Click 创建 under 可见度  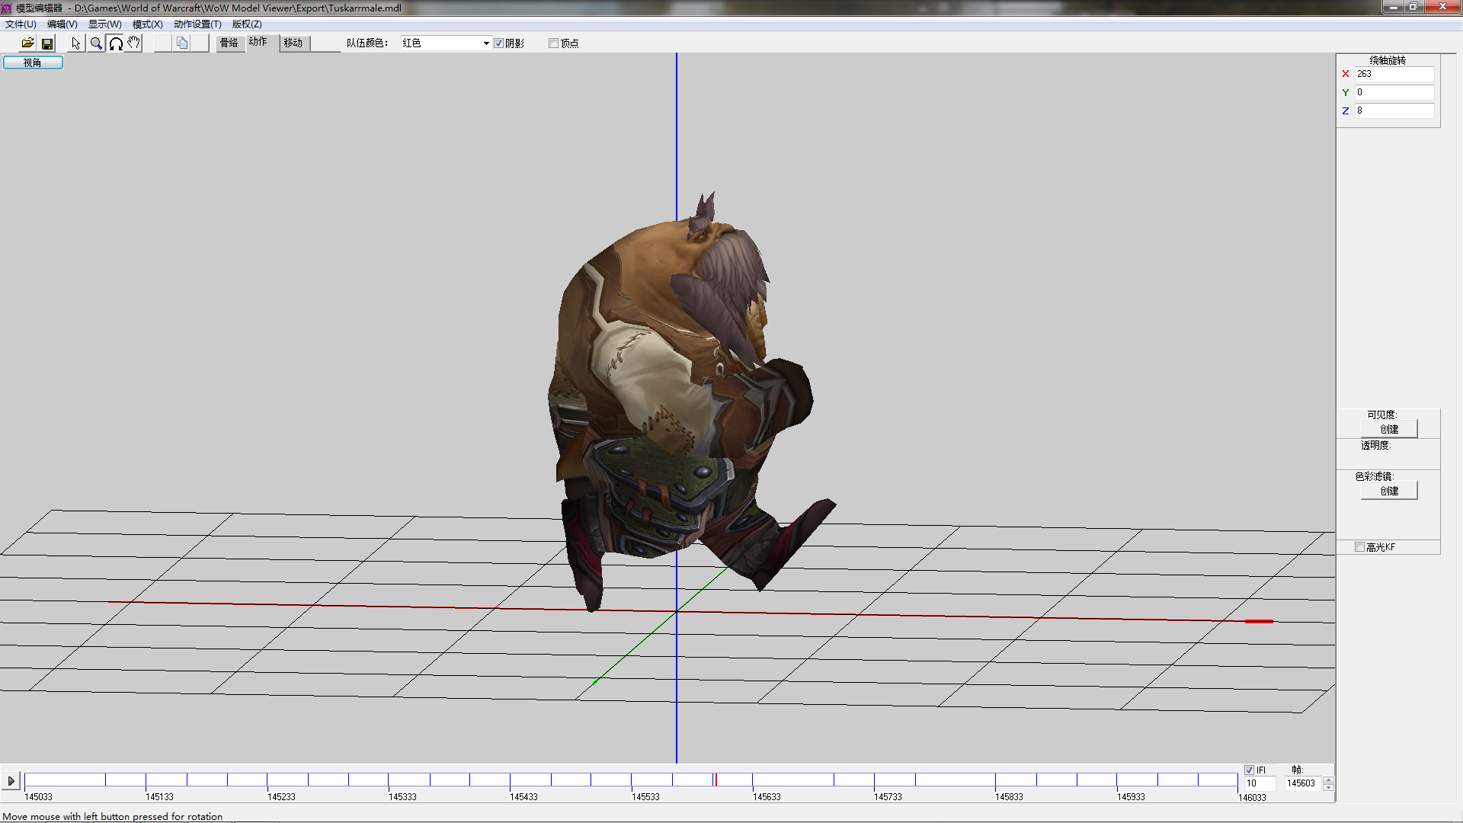coord(1389,429)
